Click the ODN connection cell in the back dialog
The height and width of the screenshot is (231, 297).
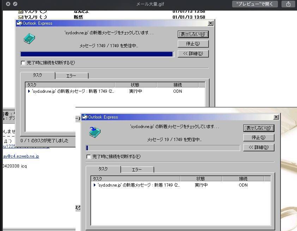pyautogui.click(x=177, y=91)
